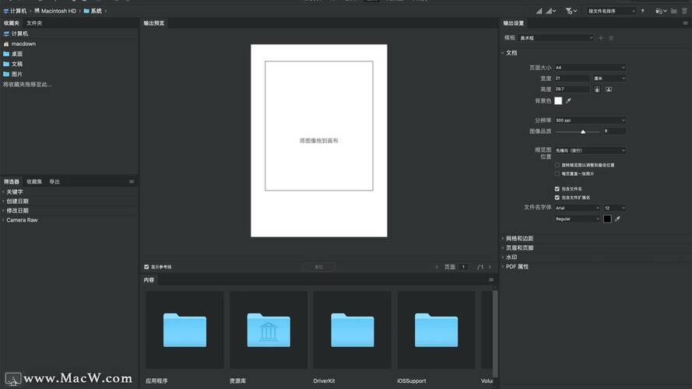This screenshot has width=692, height=389.
Task: Go to previous page arrow in preview
Action: [x=437, y=267]
